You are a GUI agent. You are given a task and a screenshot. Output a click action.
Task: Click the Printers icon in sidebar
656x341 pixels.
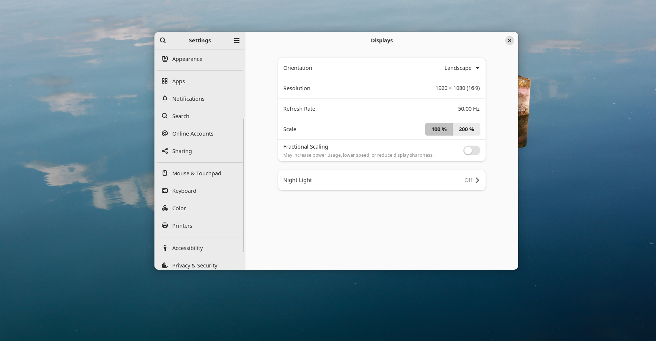165,225
